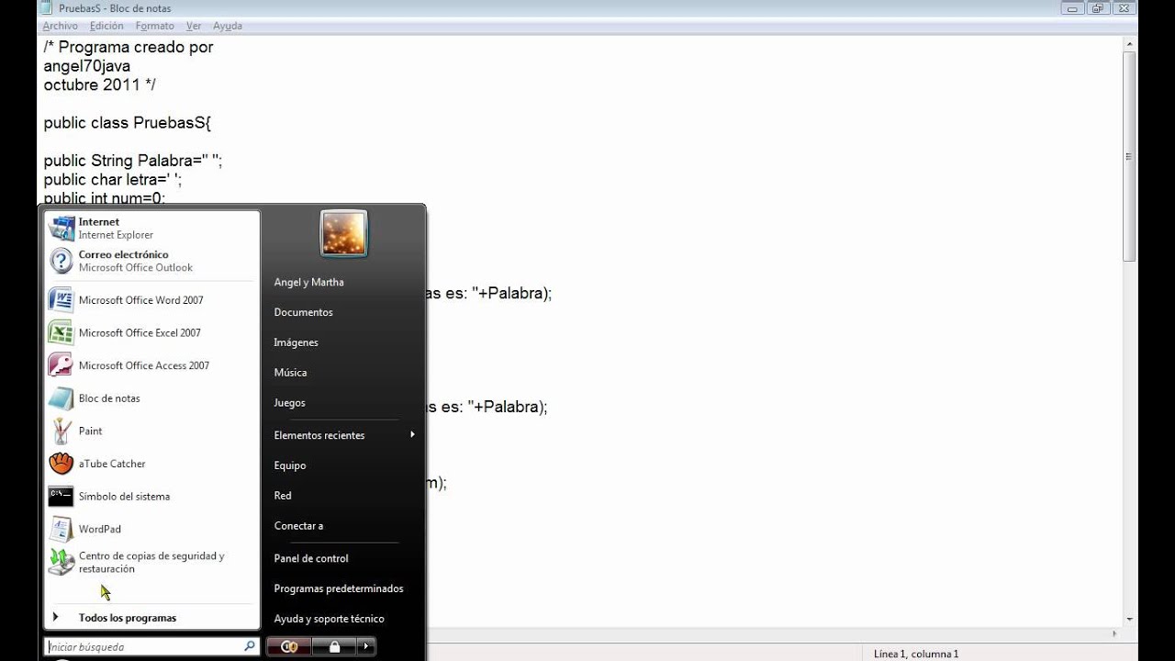Image resolution: width=1175 pixels, height=661 pixels.
Task: Select Correo electrónico label
Action: point(123,254)
